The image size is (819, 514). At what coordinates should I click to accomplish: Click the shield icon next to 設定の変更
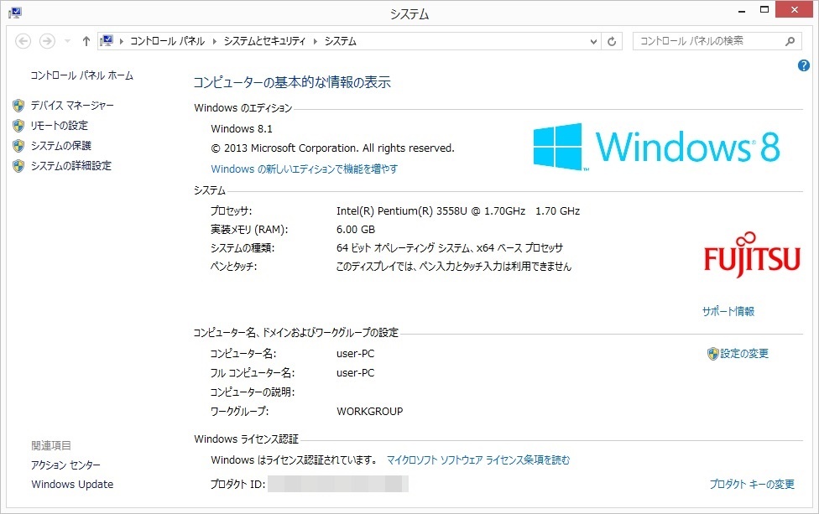(713, 354)
